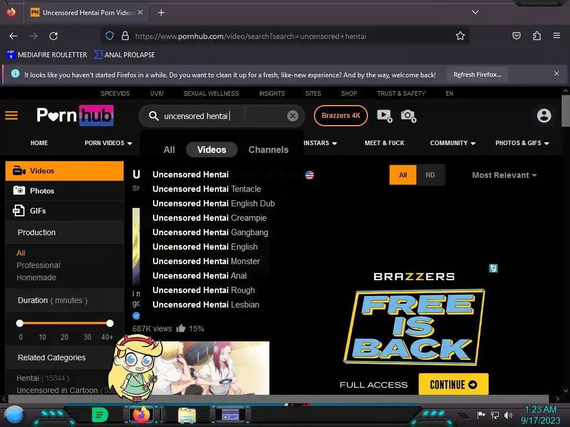Viewport: 570px width, 427px height.
Task: Click the Firefox icon on the taskbar
Action: pos(141,415)
